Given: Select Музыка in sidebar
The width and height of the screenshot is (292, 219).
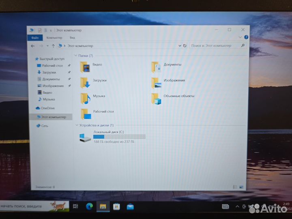Looking at the screenshot, I should point(47,99).
